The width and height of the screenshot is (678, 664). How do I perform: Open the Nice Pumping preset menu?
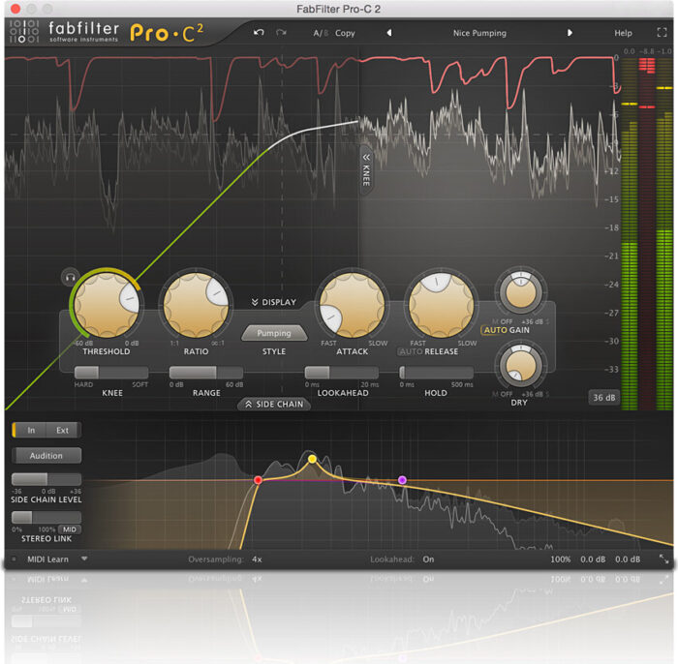point(479,33)
